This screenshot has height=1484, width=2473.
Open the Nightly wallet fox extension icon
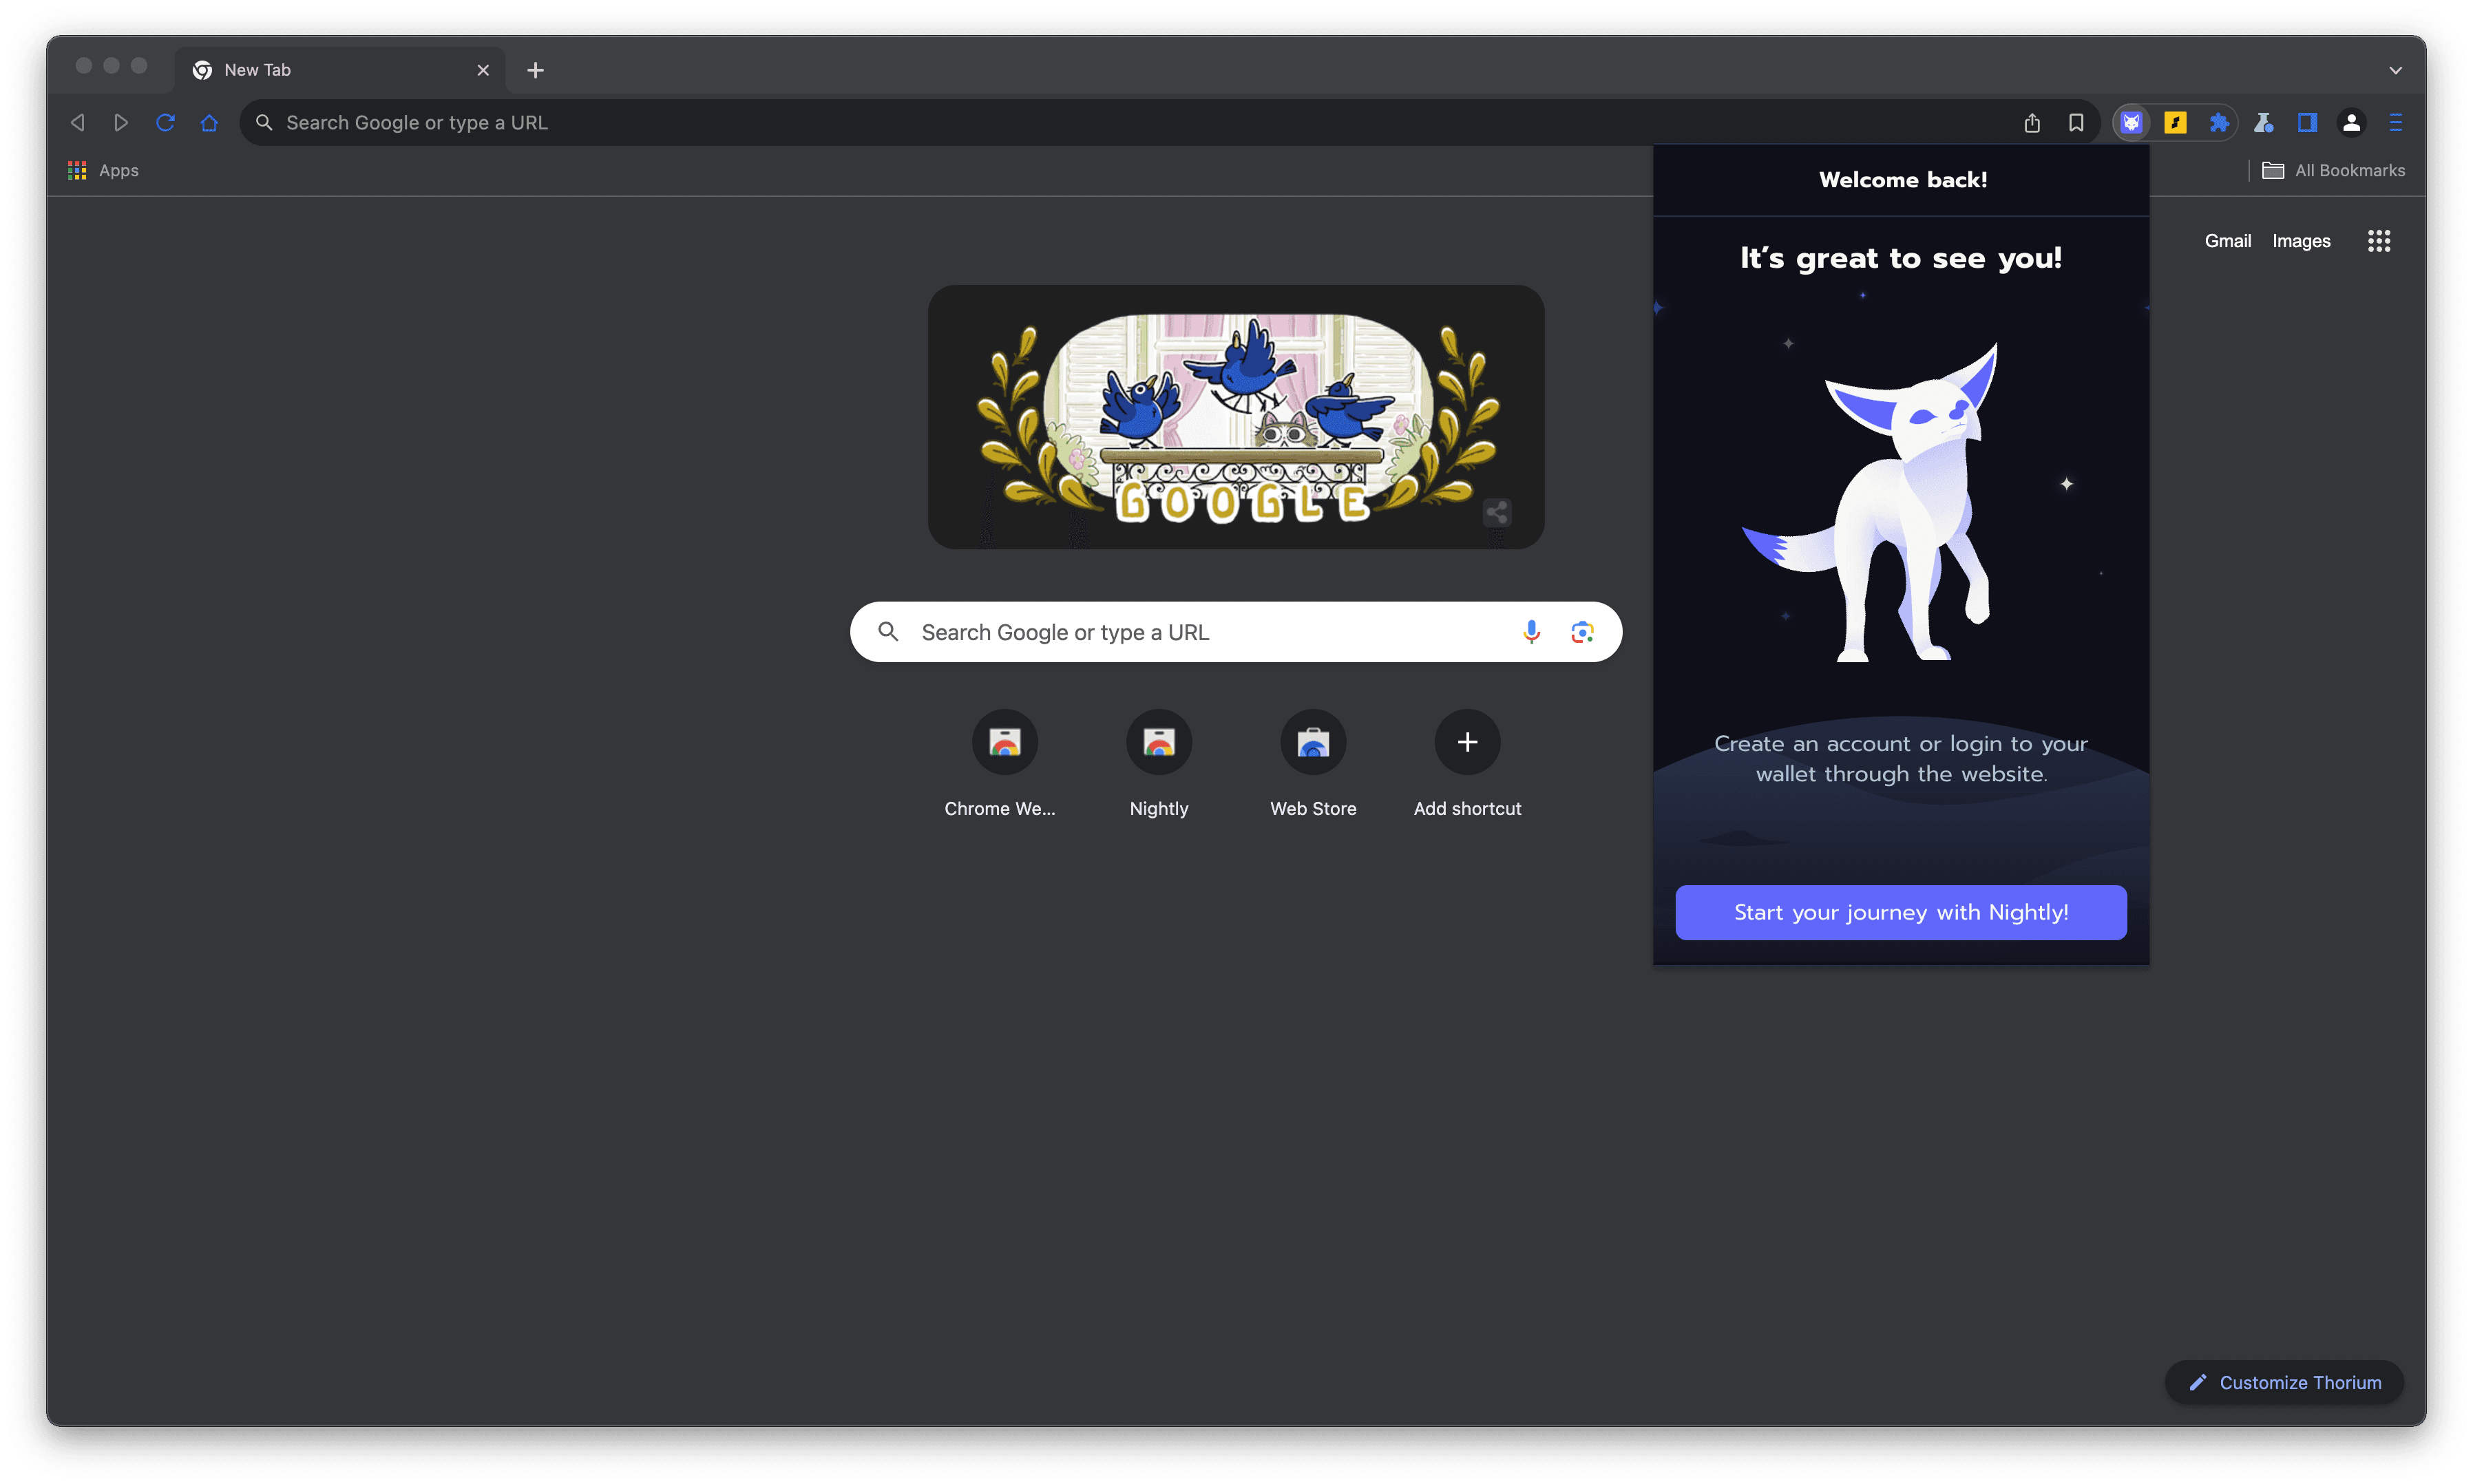(x=2131, y=122)
